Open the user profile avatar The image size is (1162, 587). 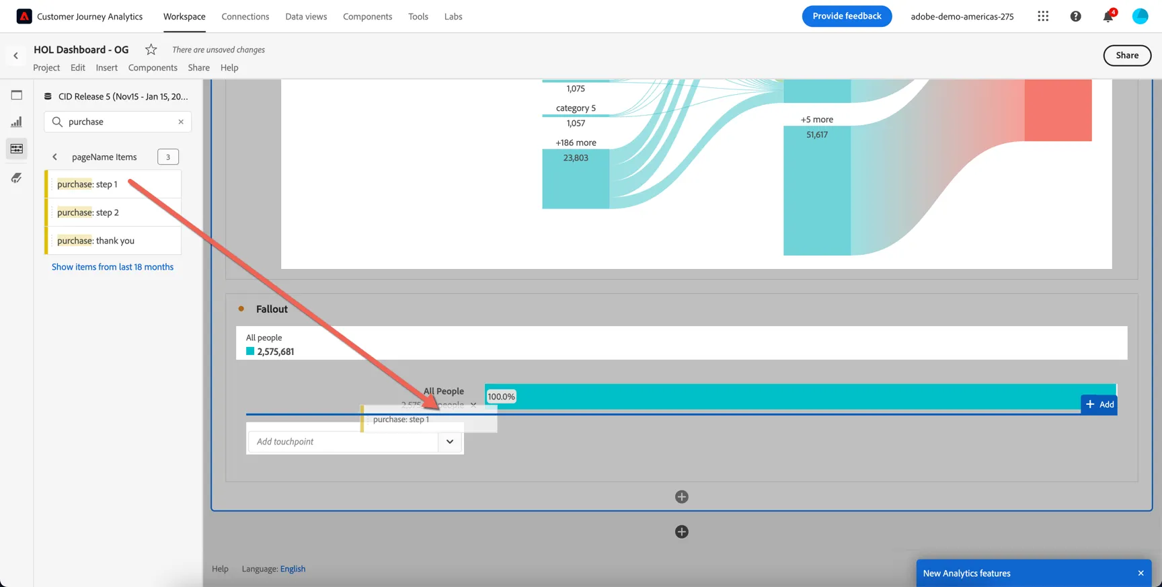[x=1140, y=16]
